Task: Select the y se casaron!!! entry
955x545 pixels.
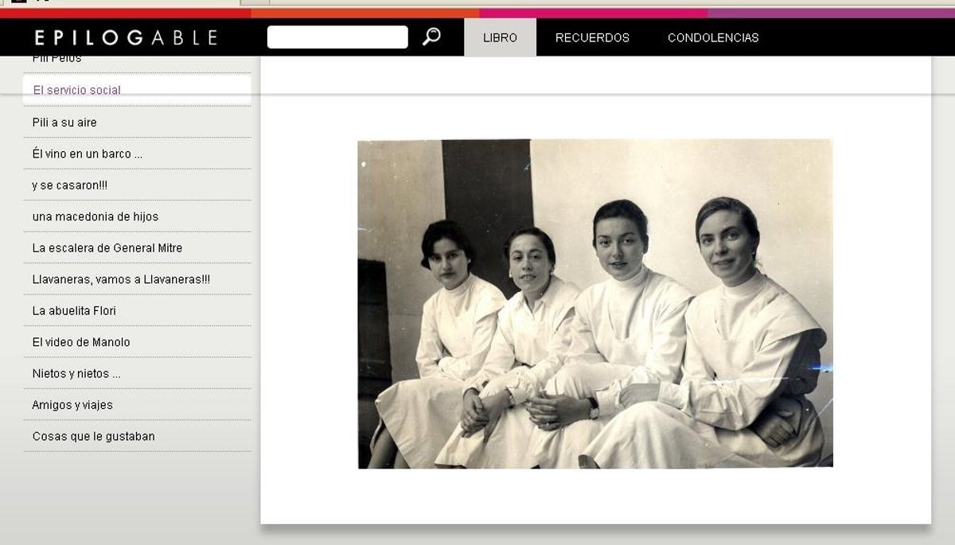Action: point(70,185)
